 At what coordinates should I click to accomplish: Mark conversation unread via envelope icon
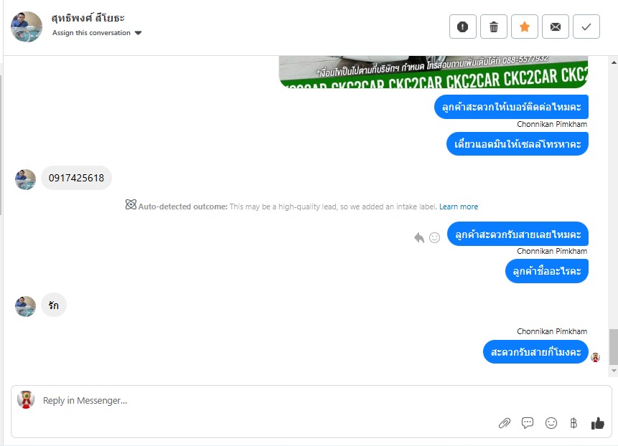(556, 27)
